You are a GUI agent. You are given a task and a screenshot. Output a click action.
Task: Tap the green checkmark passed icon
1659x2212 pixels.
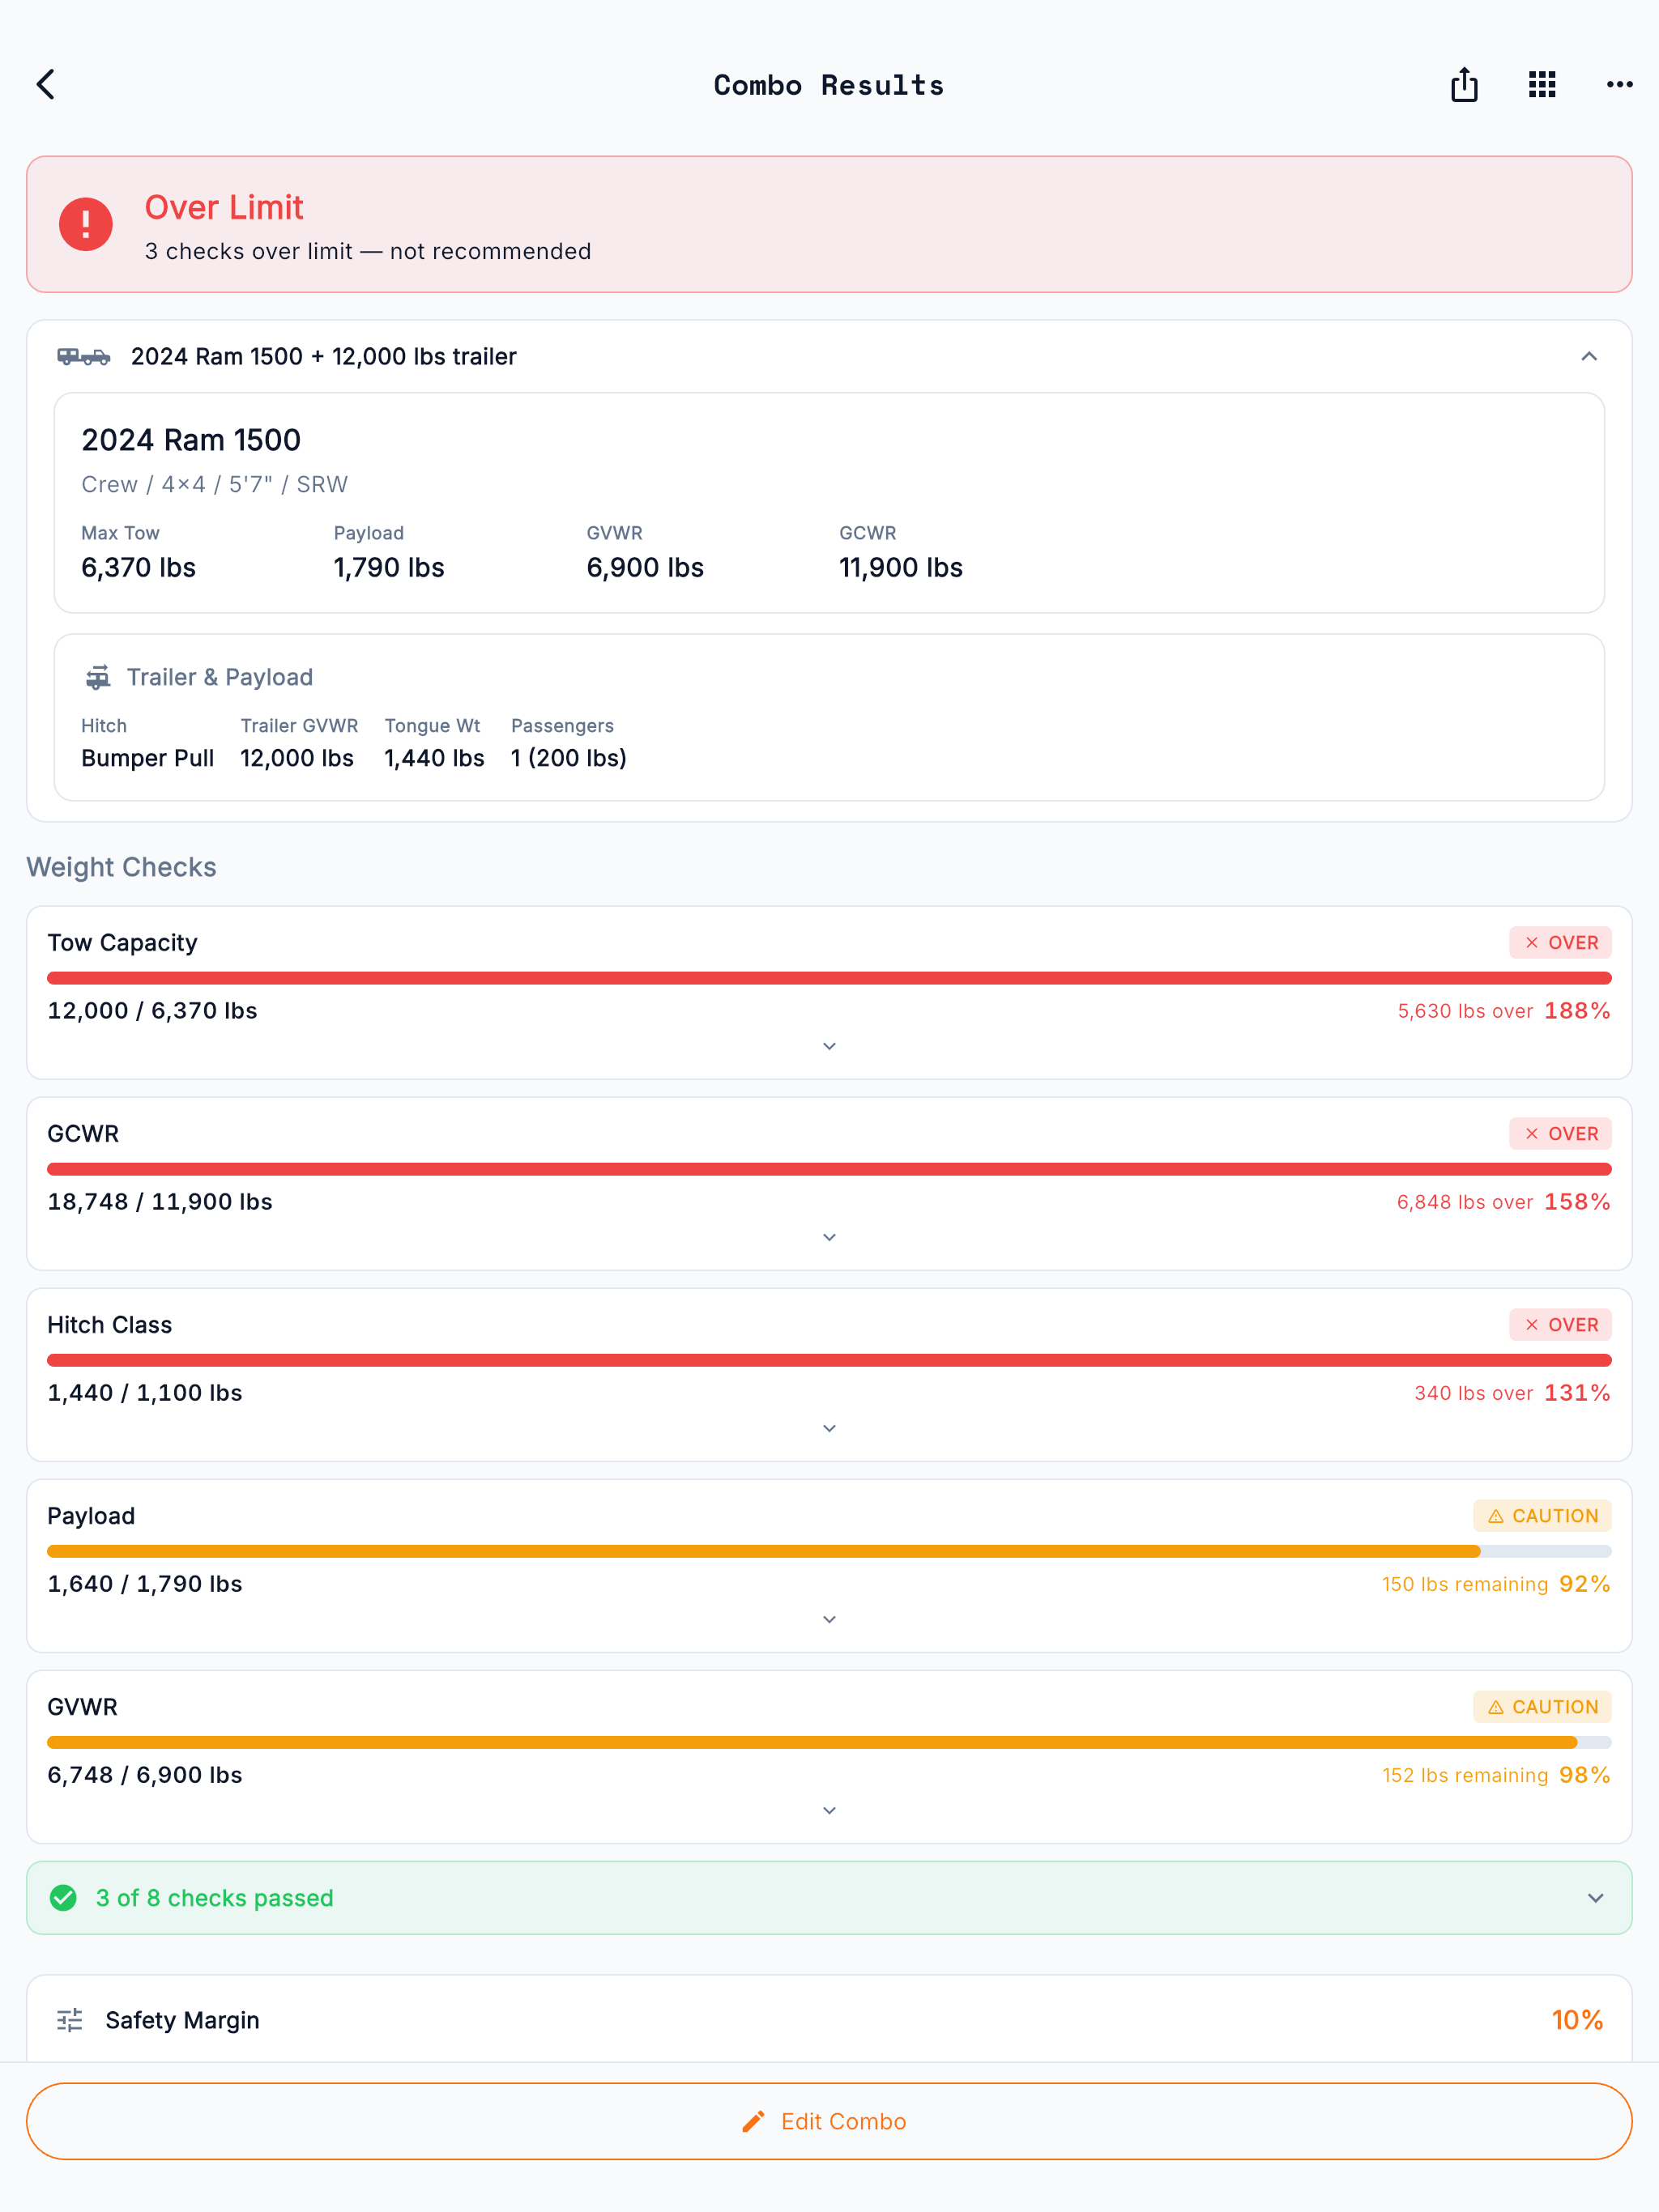click(63, 1898)
